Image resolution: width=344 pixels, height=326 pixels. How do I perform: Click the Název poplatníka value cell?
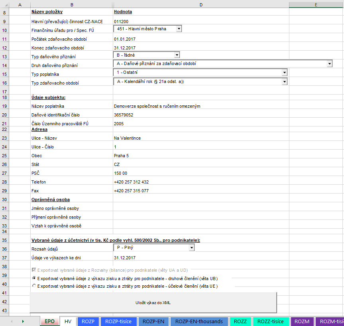click(x=201, y=106)
